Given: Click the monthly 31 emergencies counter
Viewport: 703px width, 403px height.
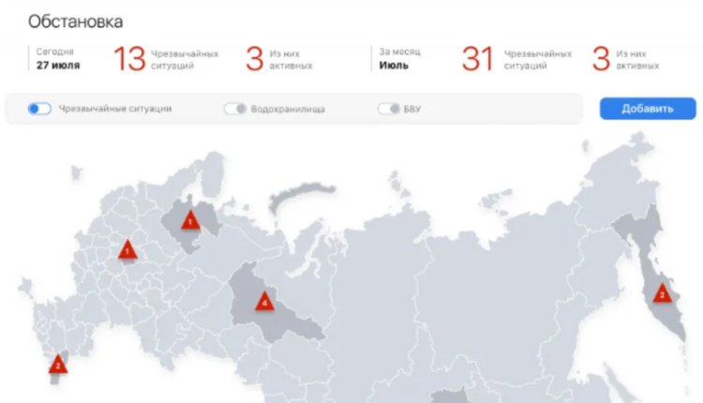Looking at the screenshot, I should click(x=478, y=60).
